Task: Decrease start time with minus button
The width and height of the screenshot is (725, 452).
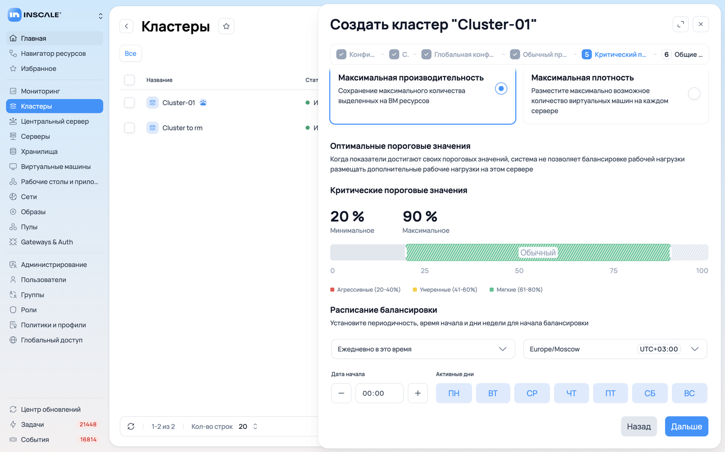Action: [x=341, y=393]
